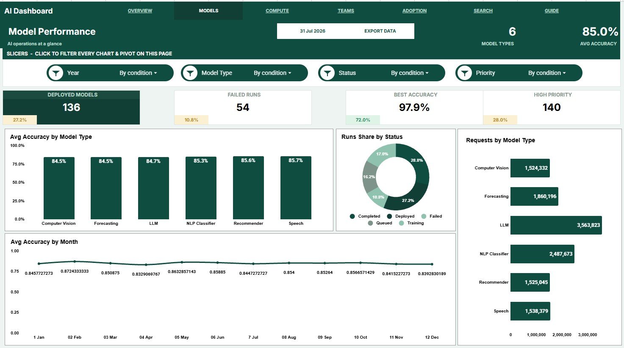Click the Status slicer filter icon
This screenshot has width=624, height=348.
327,73
